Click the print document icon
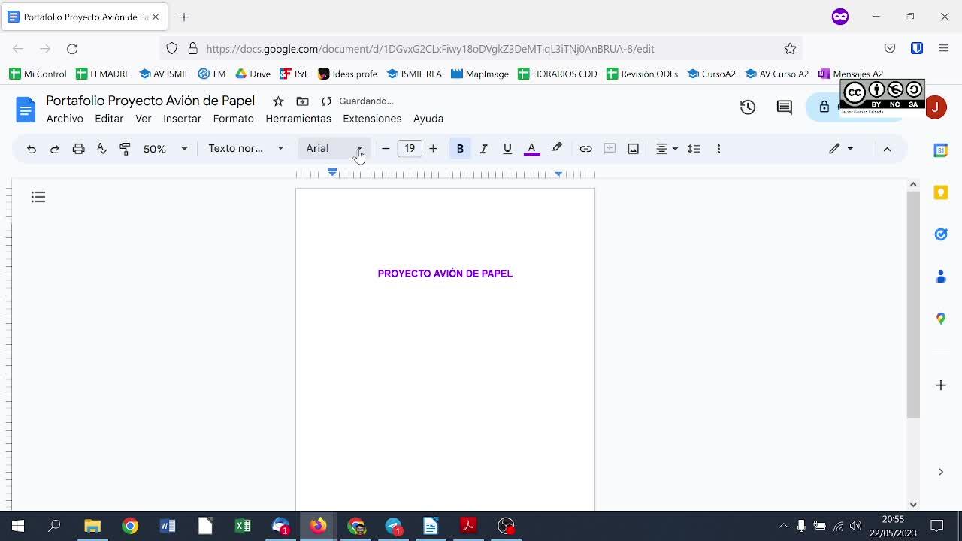Screen dimensions: 962x541 tap(78, 149)
